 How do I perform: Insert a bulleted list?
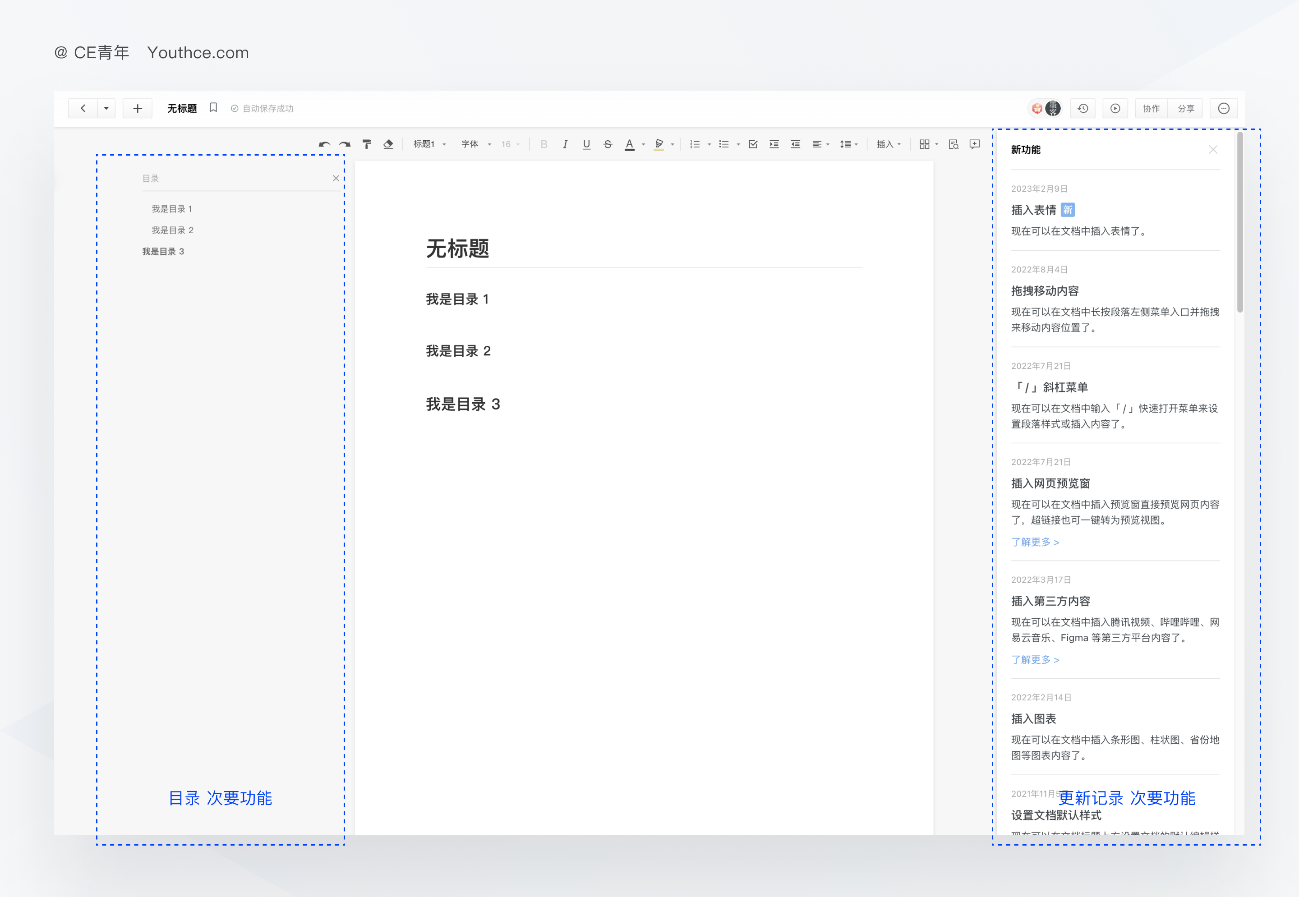[724, 144]
